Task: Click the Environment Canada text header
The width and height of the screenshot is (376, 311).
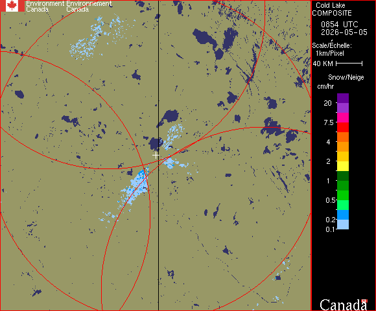Action: (45, 6)
